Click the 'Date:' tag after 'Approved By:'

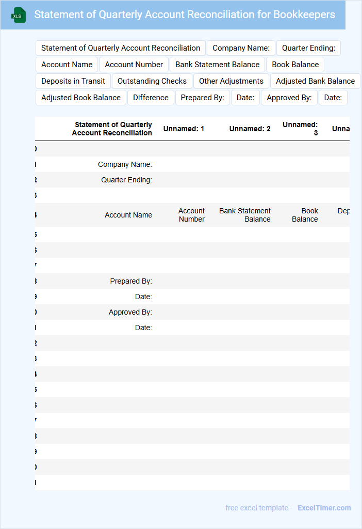click(x=333, y=98)
